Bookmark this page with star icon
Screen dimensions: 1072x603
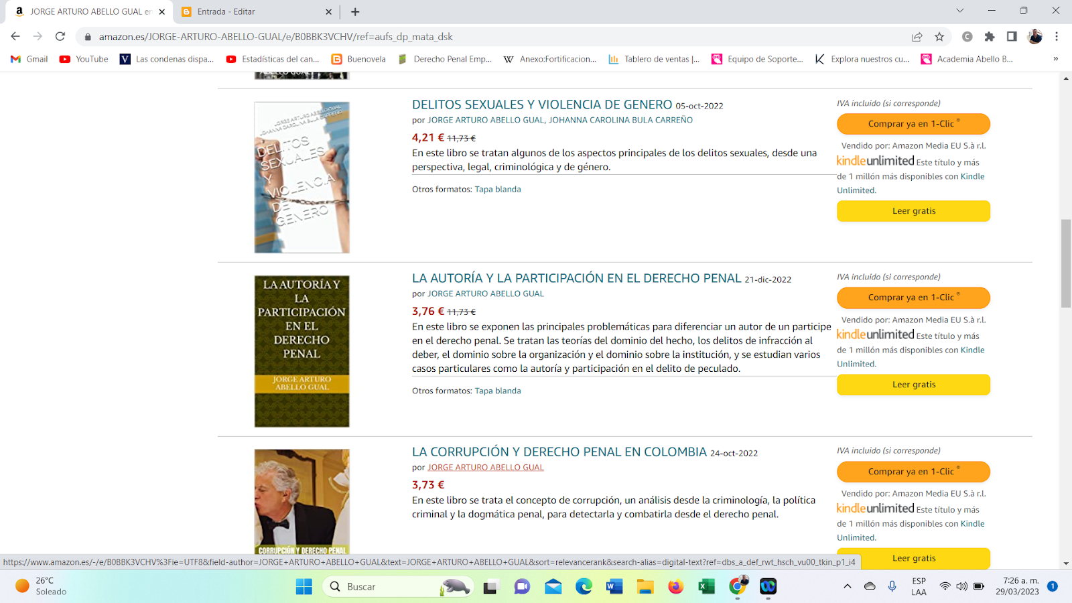pyautogui.click(x=939, y=37)
